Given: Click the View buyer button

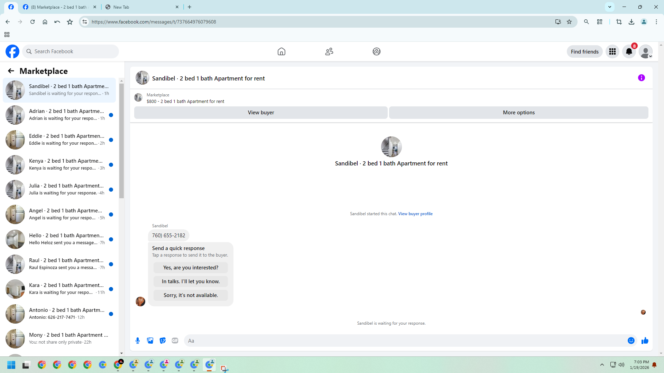Looking at the screenshot, I should pos(261,113).
